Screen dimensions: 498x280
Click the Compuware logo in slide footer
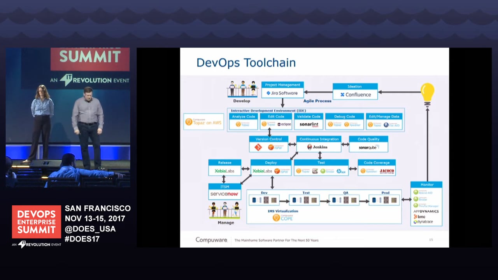[211, 240]
